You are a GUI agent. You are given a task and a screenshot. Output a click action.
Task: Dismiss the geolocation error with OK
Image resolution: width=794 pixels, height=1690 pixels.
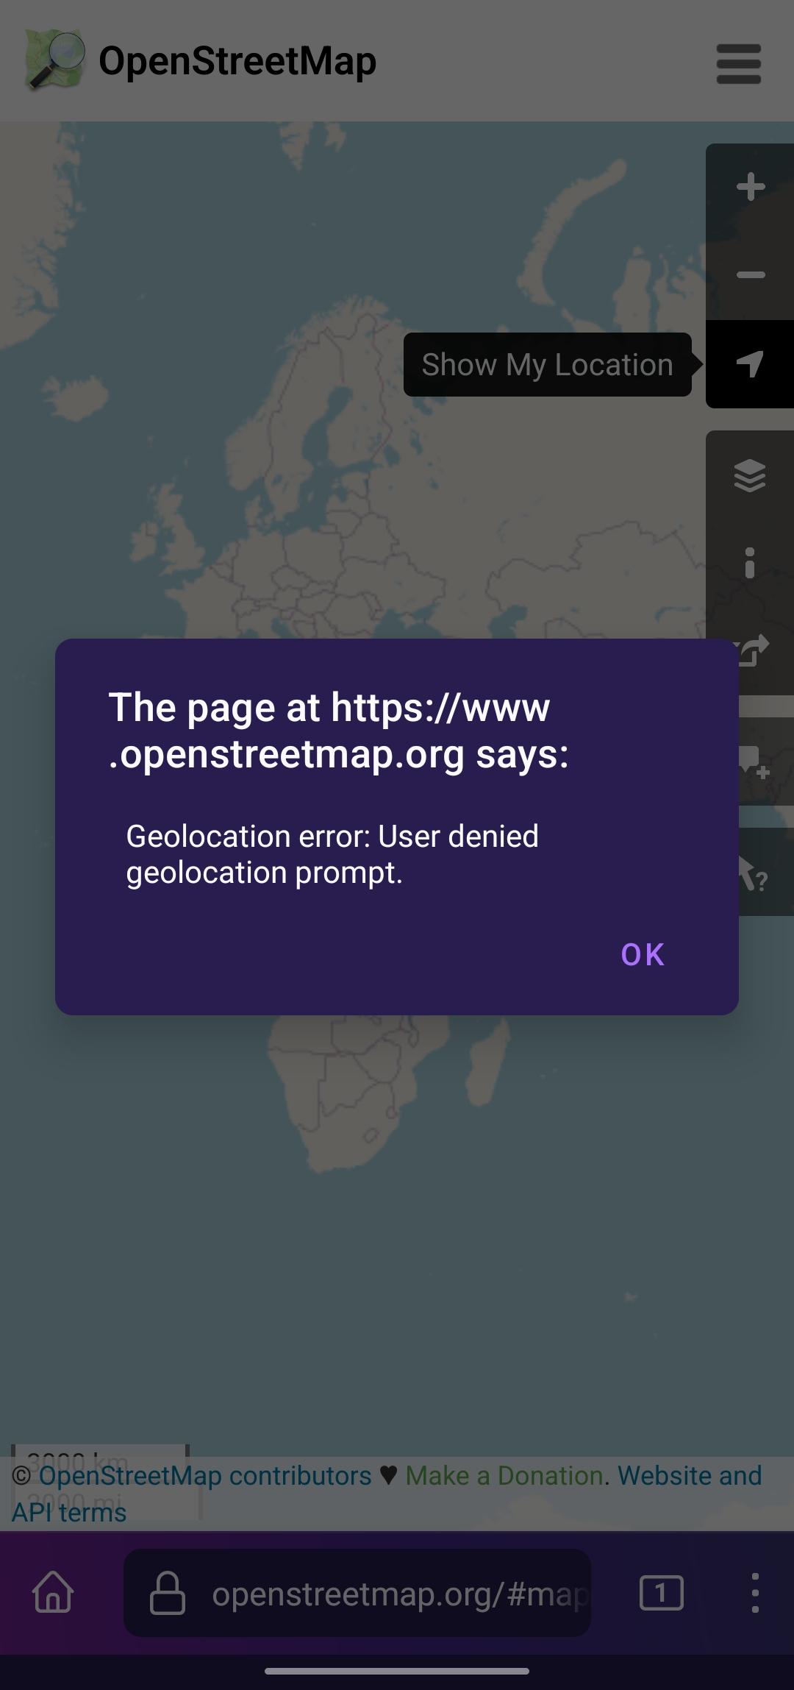click(x=643, y=954)
